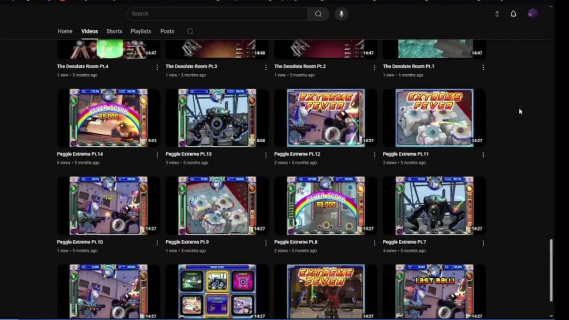This screenshot has height=320, width=569.
Task: Go to the Home tab
Action: click(65, 32)
